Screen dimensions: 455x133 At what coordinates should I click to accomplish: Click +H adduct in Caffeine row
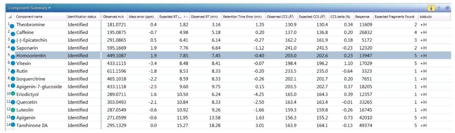coord(423,32)
